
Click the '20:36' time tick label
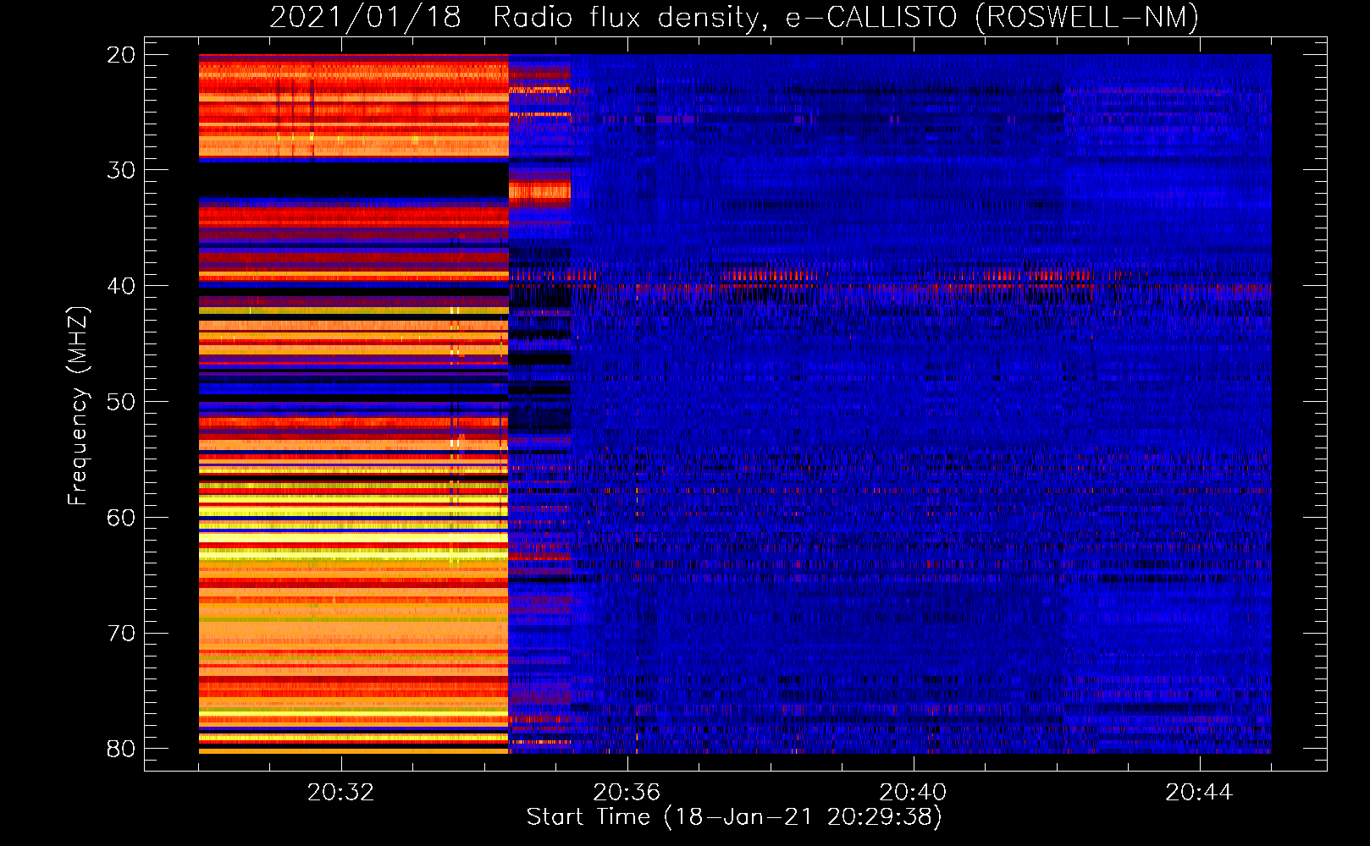pos(627,793)
